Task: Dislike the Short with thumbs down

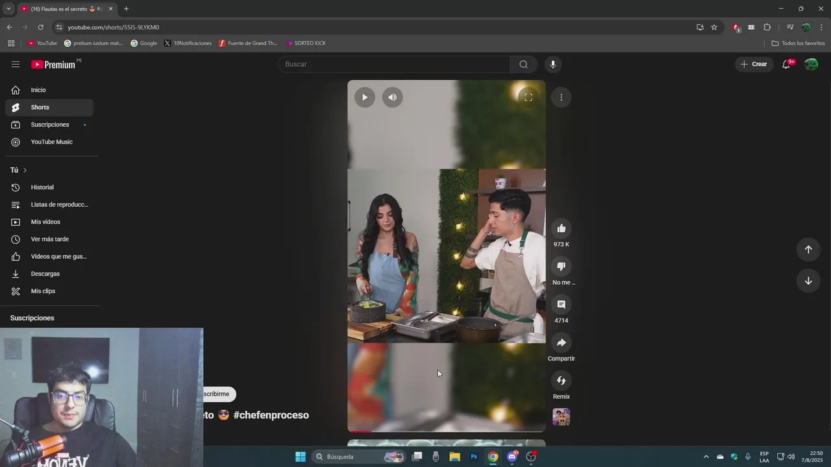Action: (561, 267)
